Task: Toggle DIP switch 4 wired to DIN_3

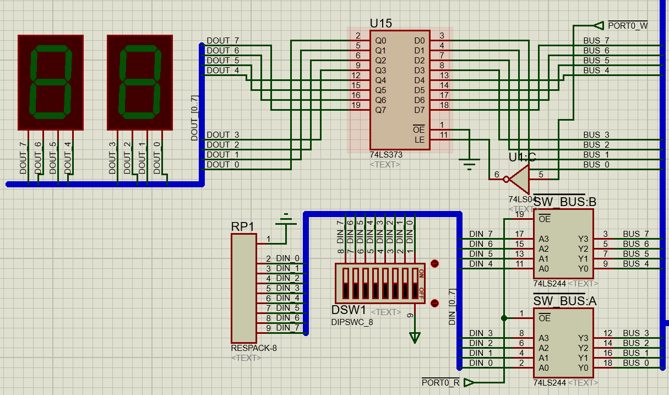Action: [385, 283]
